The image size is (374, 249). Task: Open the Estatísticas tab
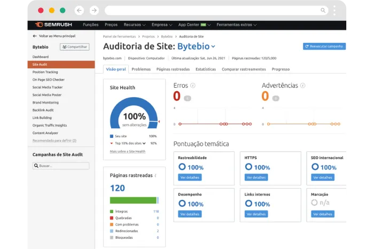(206, 69)
